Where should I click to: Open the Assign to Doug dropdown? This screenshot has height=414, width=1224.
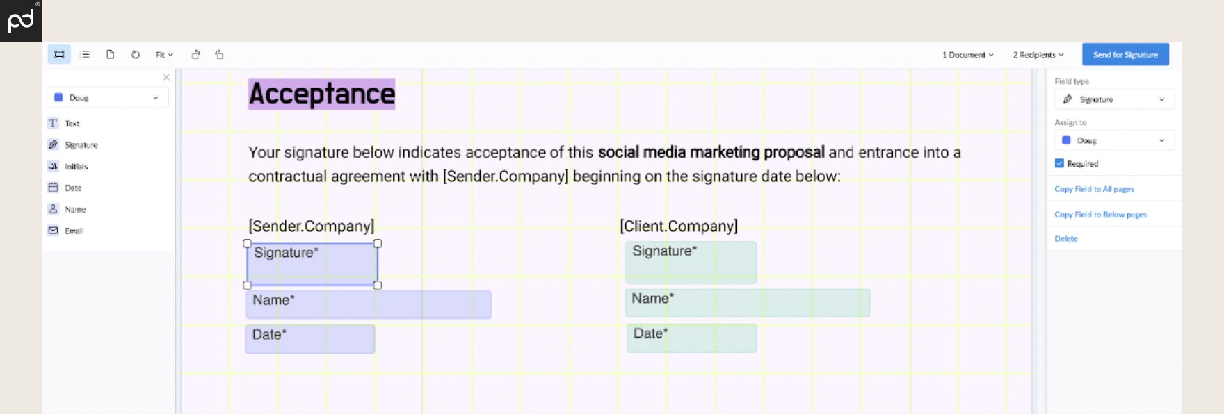(x=1114, y=140)
